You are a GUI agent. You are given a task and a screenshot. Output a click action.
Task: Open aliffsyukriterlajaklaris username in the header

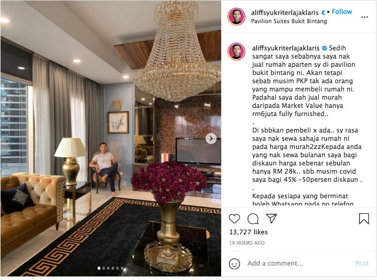pos(284,12)
